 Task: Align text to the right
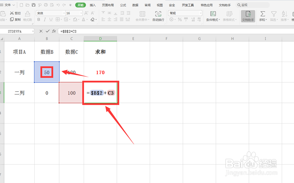click(x=116, y=19)
